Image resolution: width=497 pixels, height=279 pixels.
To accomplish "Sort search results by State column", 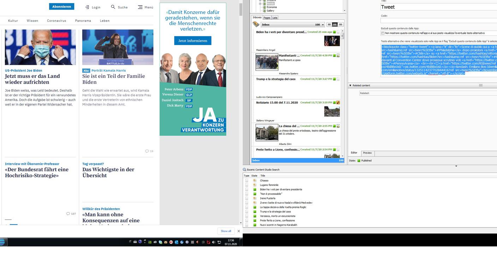I will 255,175.
